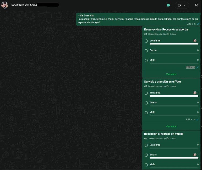The height and width of the screenshot is (170, 202).
Task: Click the Hola, buen día message bubble
Action: tap(138, 19)
